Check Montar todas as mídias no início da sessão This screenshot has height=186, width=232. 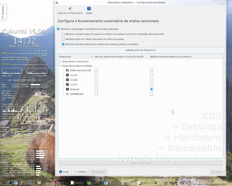coord(63,39)
